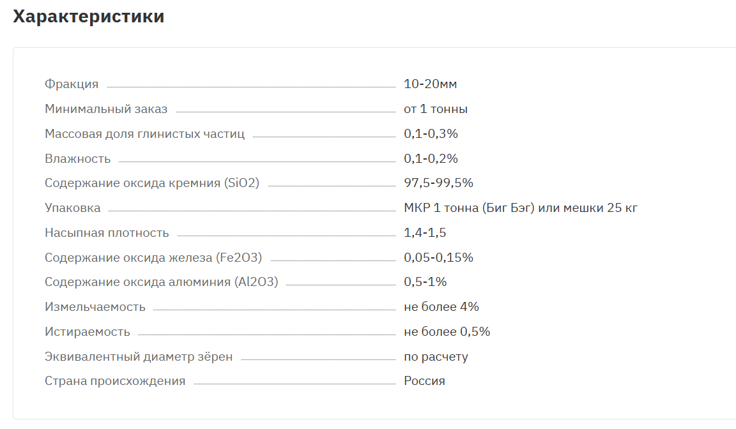The image size is (736, 429).
Task: Click the Россия country value
Action: [424, 380]
